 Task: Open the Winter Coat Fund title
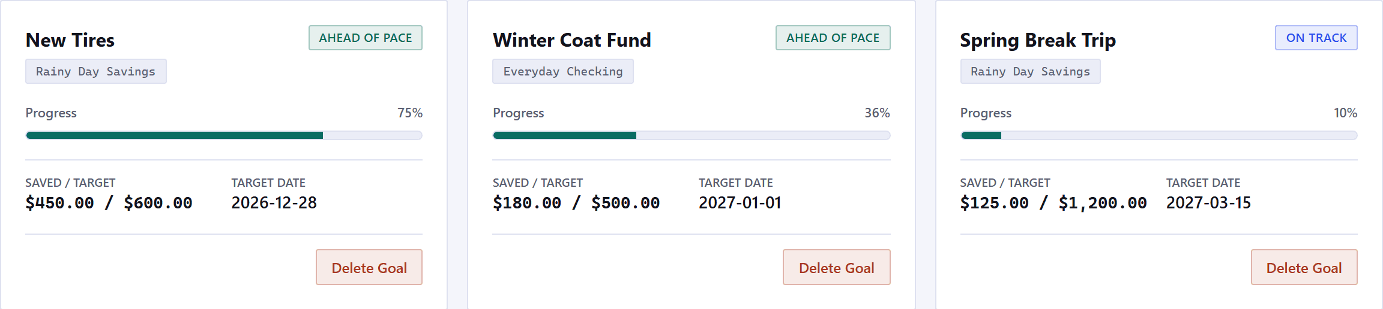coord(572,40)
